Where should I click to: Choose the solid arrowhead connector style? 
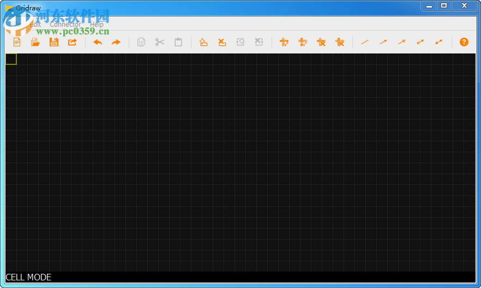(383, 42)
